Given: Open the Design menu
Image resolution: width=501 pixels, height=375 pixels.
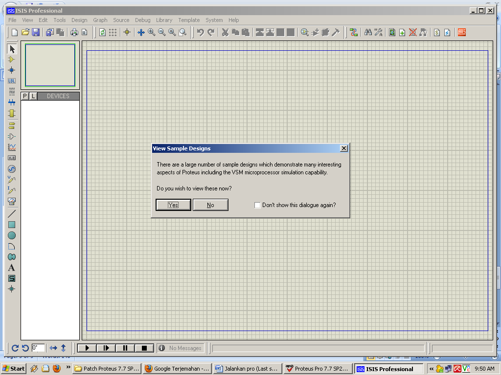Looking at the screenshot, I should tap(79, 20).
